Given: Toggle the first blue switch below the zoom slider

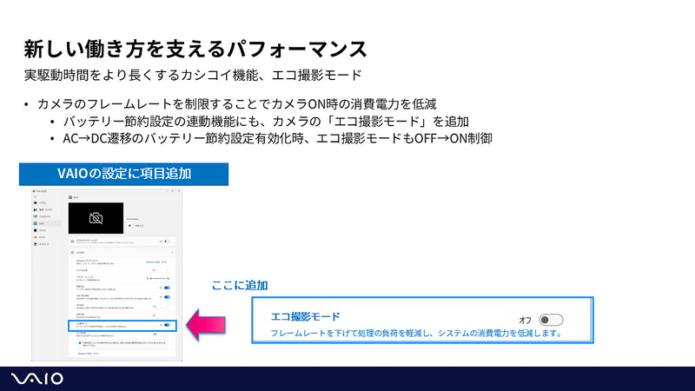Looking at the screenshot, I should (x=167, y=288).
